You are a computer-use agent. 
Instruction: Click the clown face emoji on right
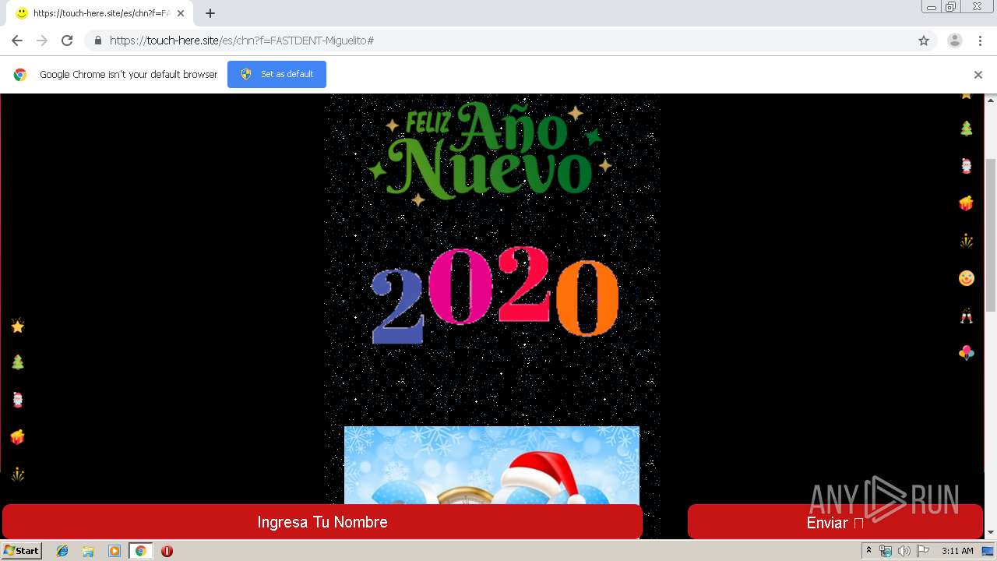967,278
